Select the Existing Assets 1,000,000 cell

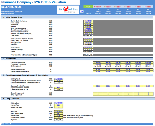[59, 79]
